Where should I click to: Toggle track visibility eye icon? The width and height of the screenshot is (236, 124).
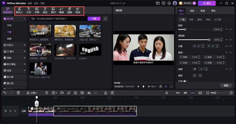pos(11,111)
